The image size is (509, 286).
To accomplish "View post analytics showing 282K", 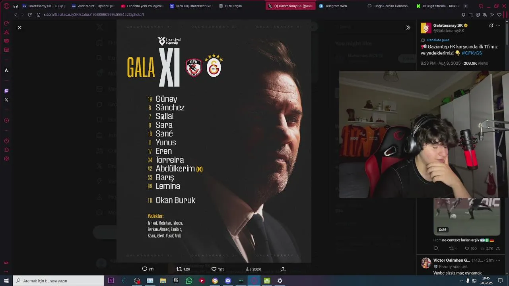I will [254, 269].
